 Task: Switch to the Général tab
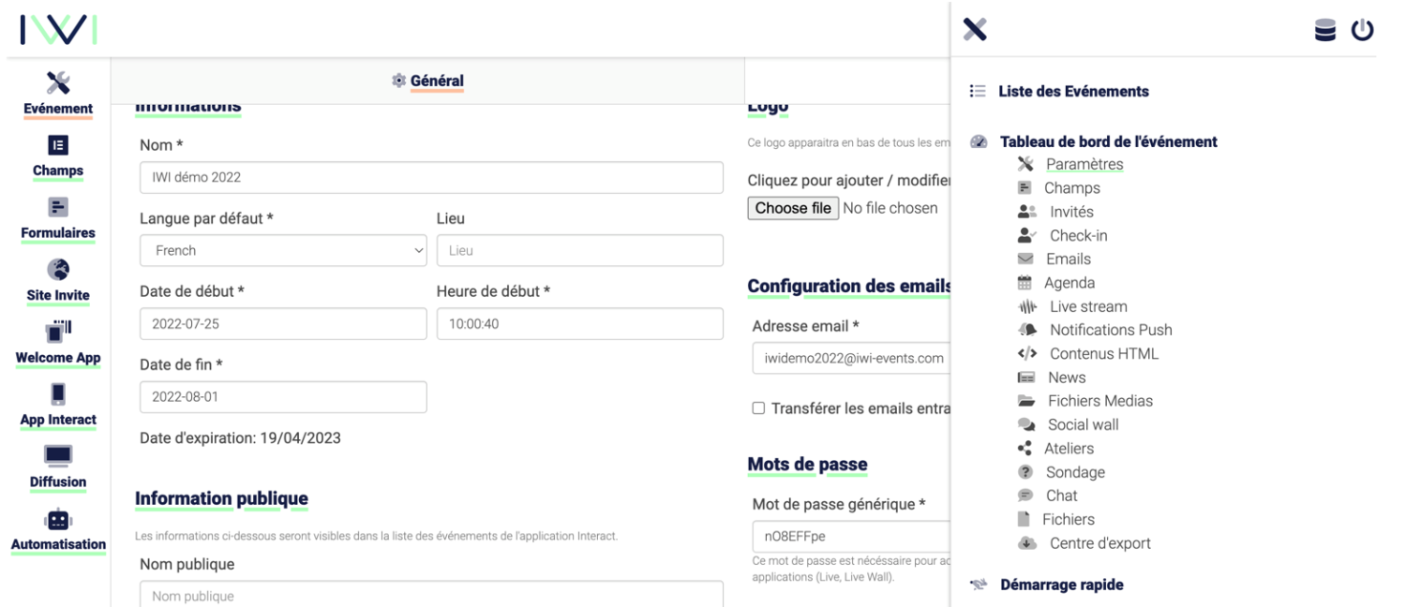[x=427, y=81]
